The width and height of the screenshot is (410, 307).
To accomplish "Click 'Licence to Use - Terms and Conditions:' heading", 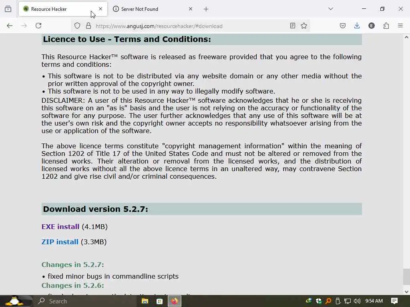I will coord(127,39).
